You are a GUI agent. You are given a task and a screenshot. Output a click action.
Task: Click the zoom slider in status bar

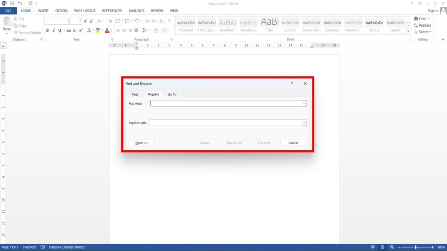coord(415,248)
